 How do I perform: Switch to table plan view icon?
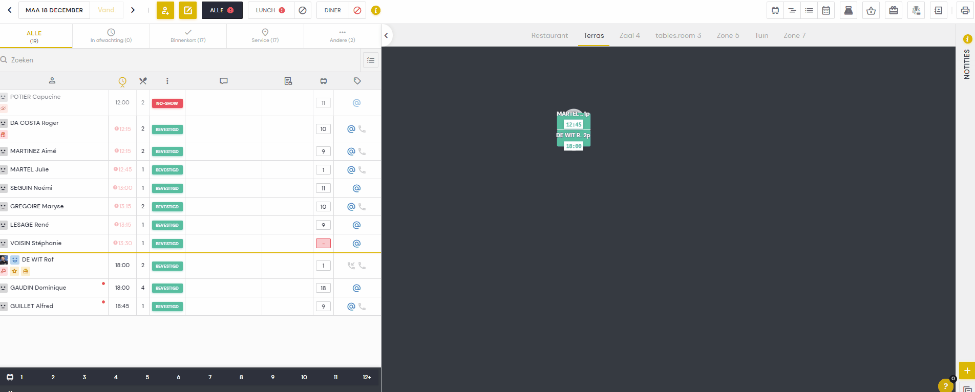(x=775, y=10)
